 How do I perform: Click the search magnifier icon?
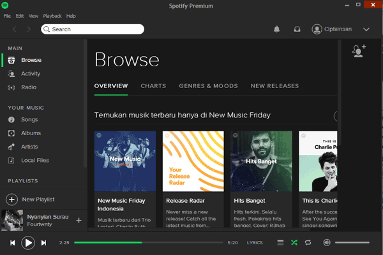pos(47,29)
